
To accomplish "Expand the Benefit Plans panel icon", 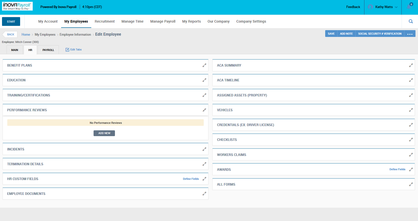I will coord(204,65).
